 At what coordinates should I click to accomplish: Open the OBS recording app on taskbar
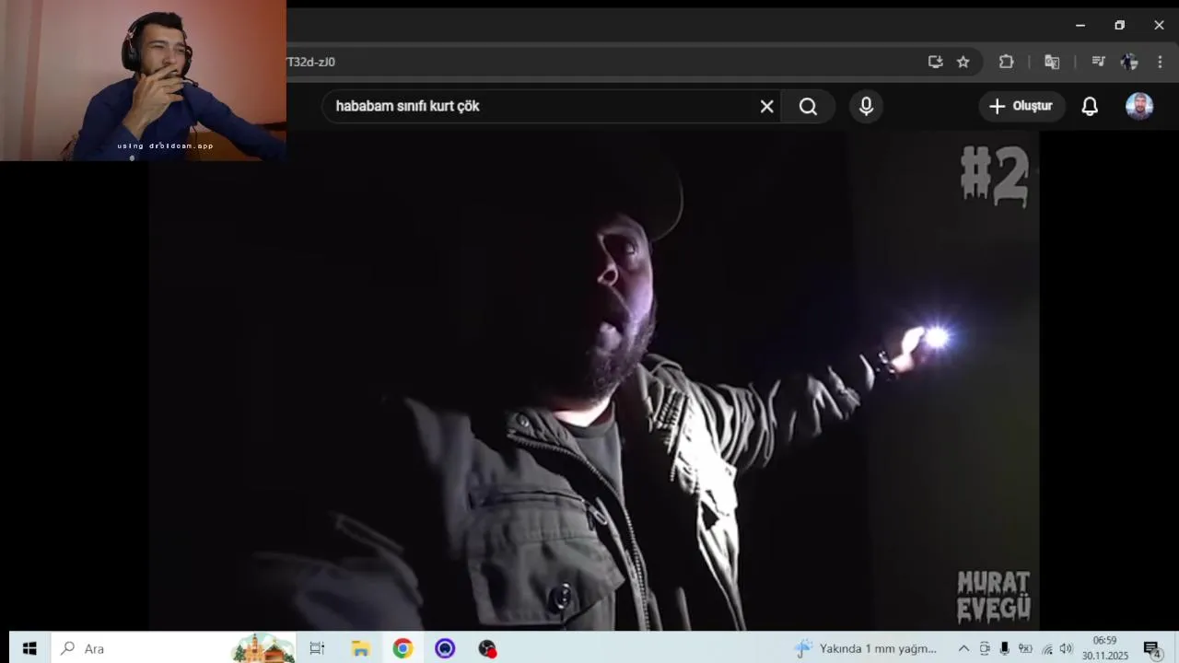coord(487,648)
